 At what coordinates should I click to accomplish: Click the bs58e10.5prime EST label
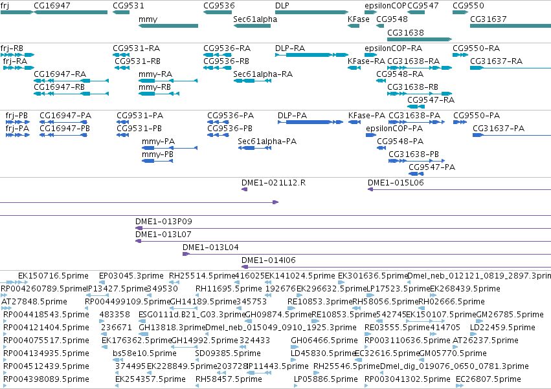pos(144,353)
